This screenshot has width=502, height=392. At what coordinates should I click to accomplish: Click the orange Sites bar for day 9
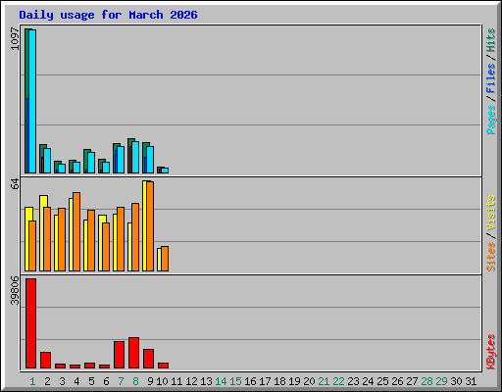tap(150, 226)
